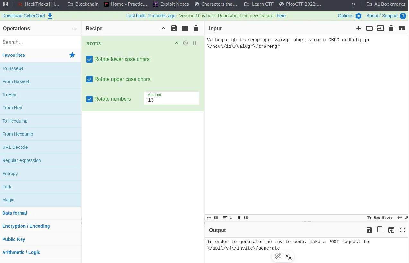
Task: Click the Download CyberChef link
Action: click(27, 16)
